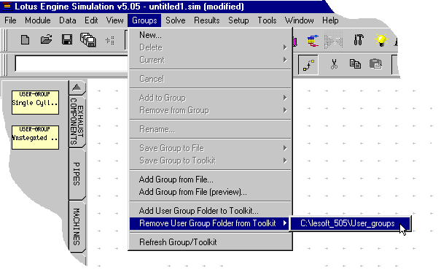Expand the Add to Group submenu arrow

[x=285, y=98]
